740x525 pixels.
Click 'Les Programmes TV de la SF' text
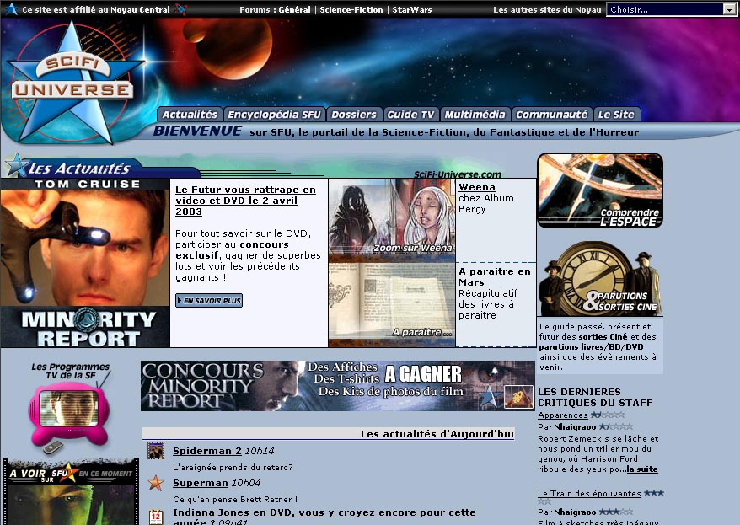click(71, 371)
